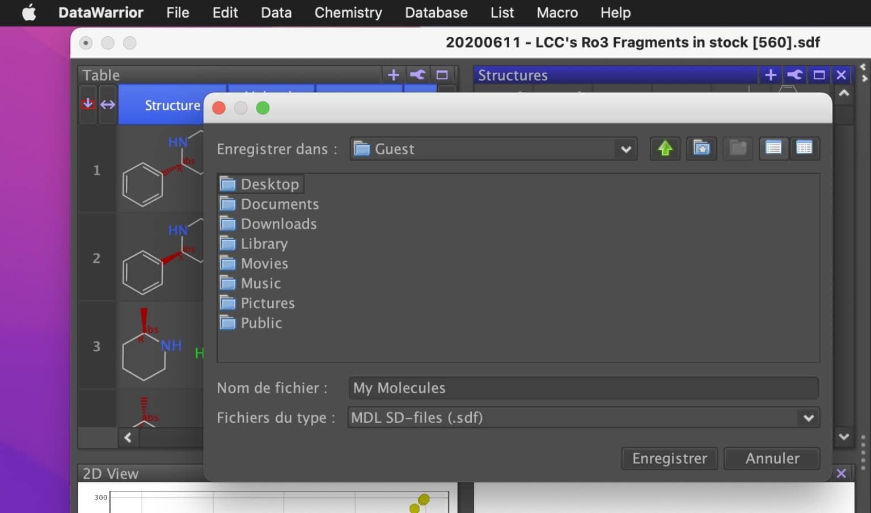
Task: Select the Public folder
Action: [x=251, y=323]
